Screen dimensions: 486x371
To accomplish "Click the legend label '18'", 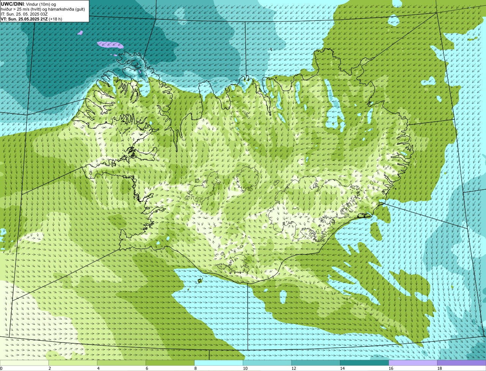I will pos(440,368).
